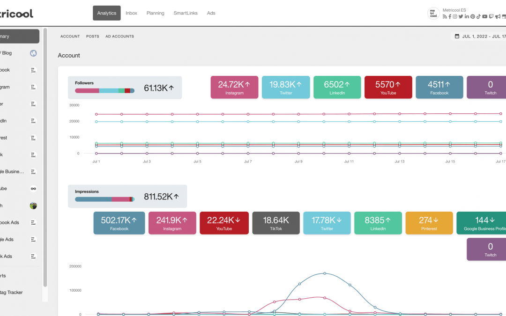506x316 pixels.
Task: Click the LinkedIn 8385 impressions card
Action: [378, 223]
